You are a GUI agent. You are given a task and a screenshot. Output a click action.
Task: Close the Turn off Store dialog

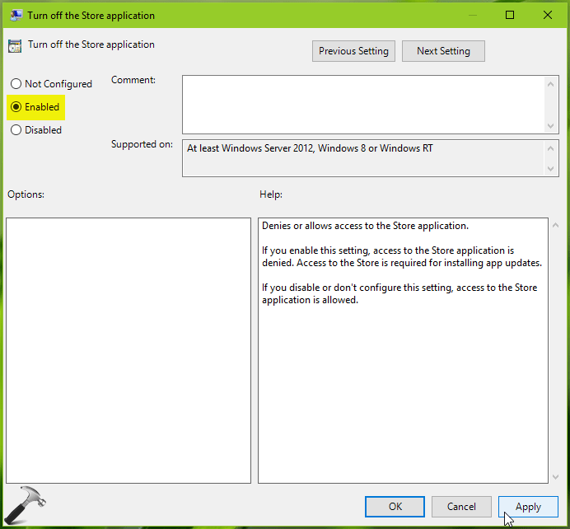pyautogui.click(x=548, y=15)
